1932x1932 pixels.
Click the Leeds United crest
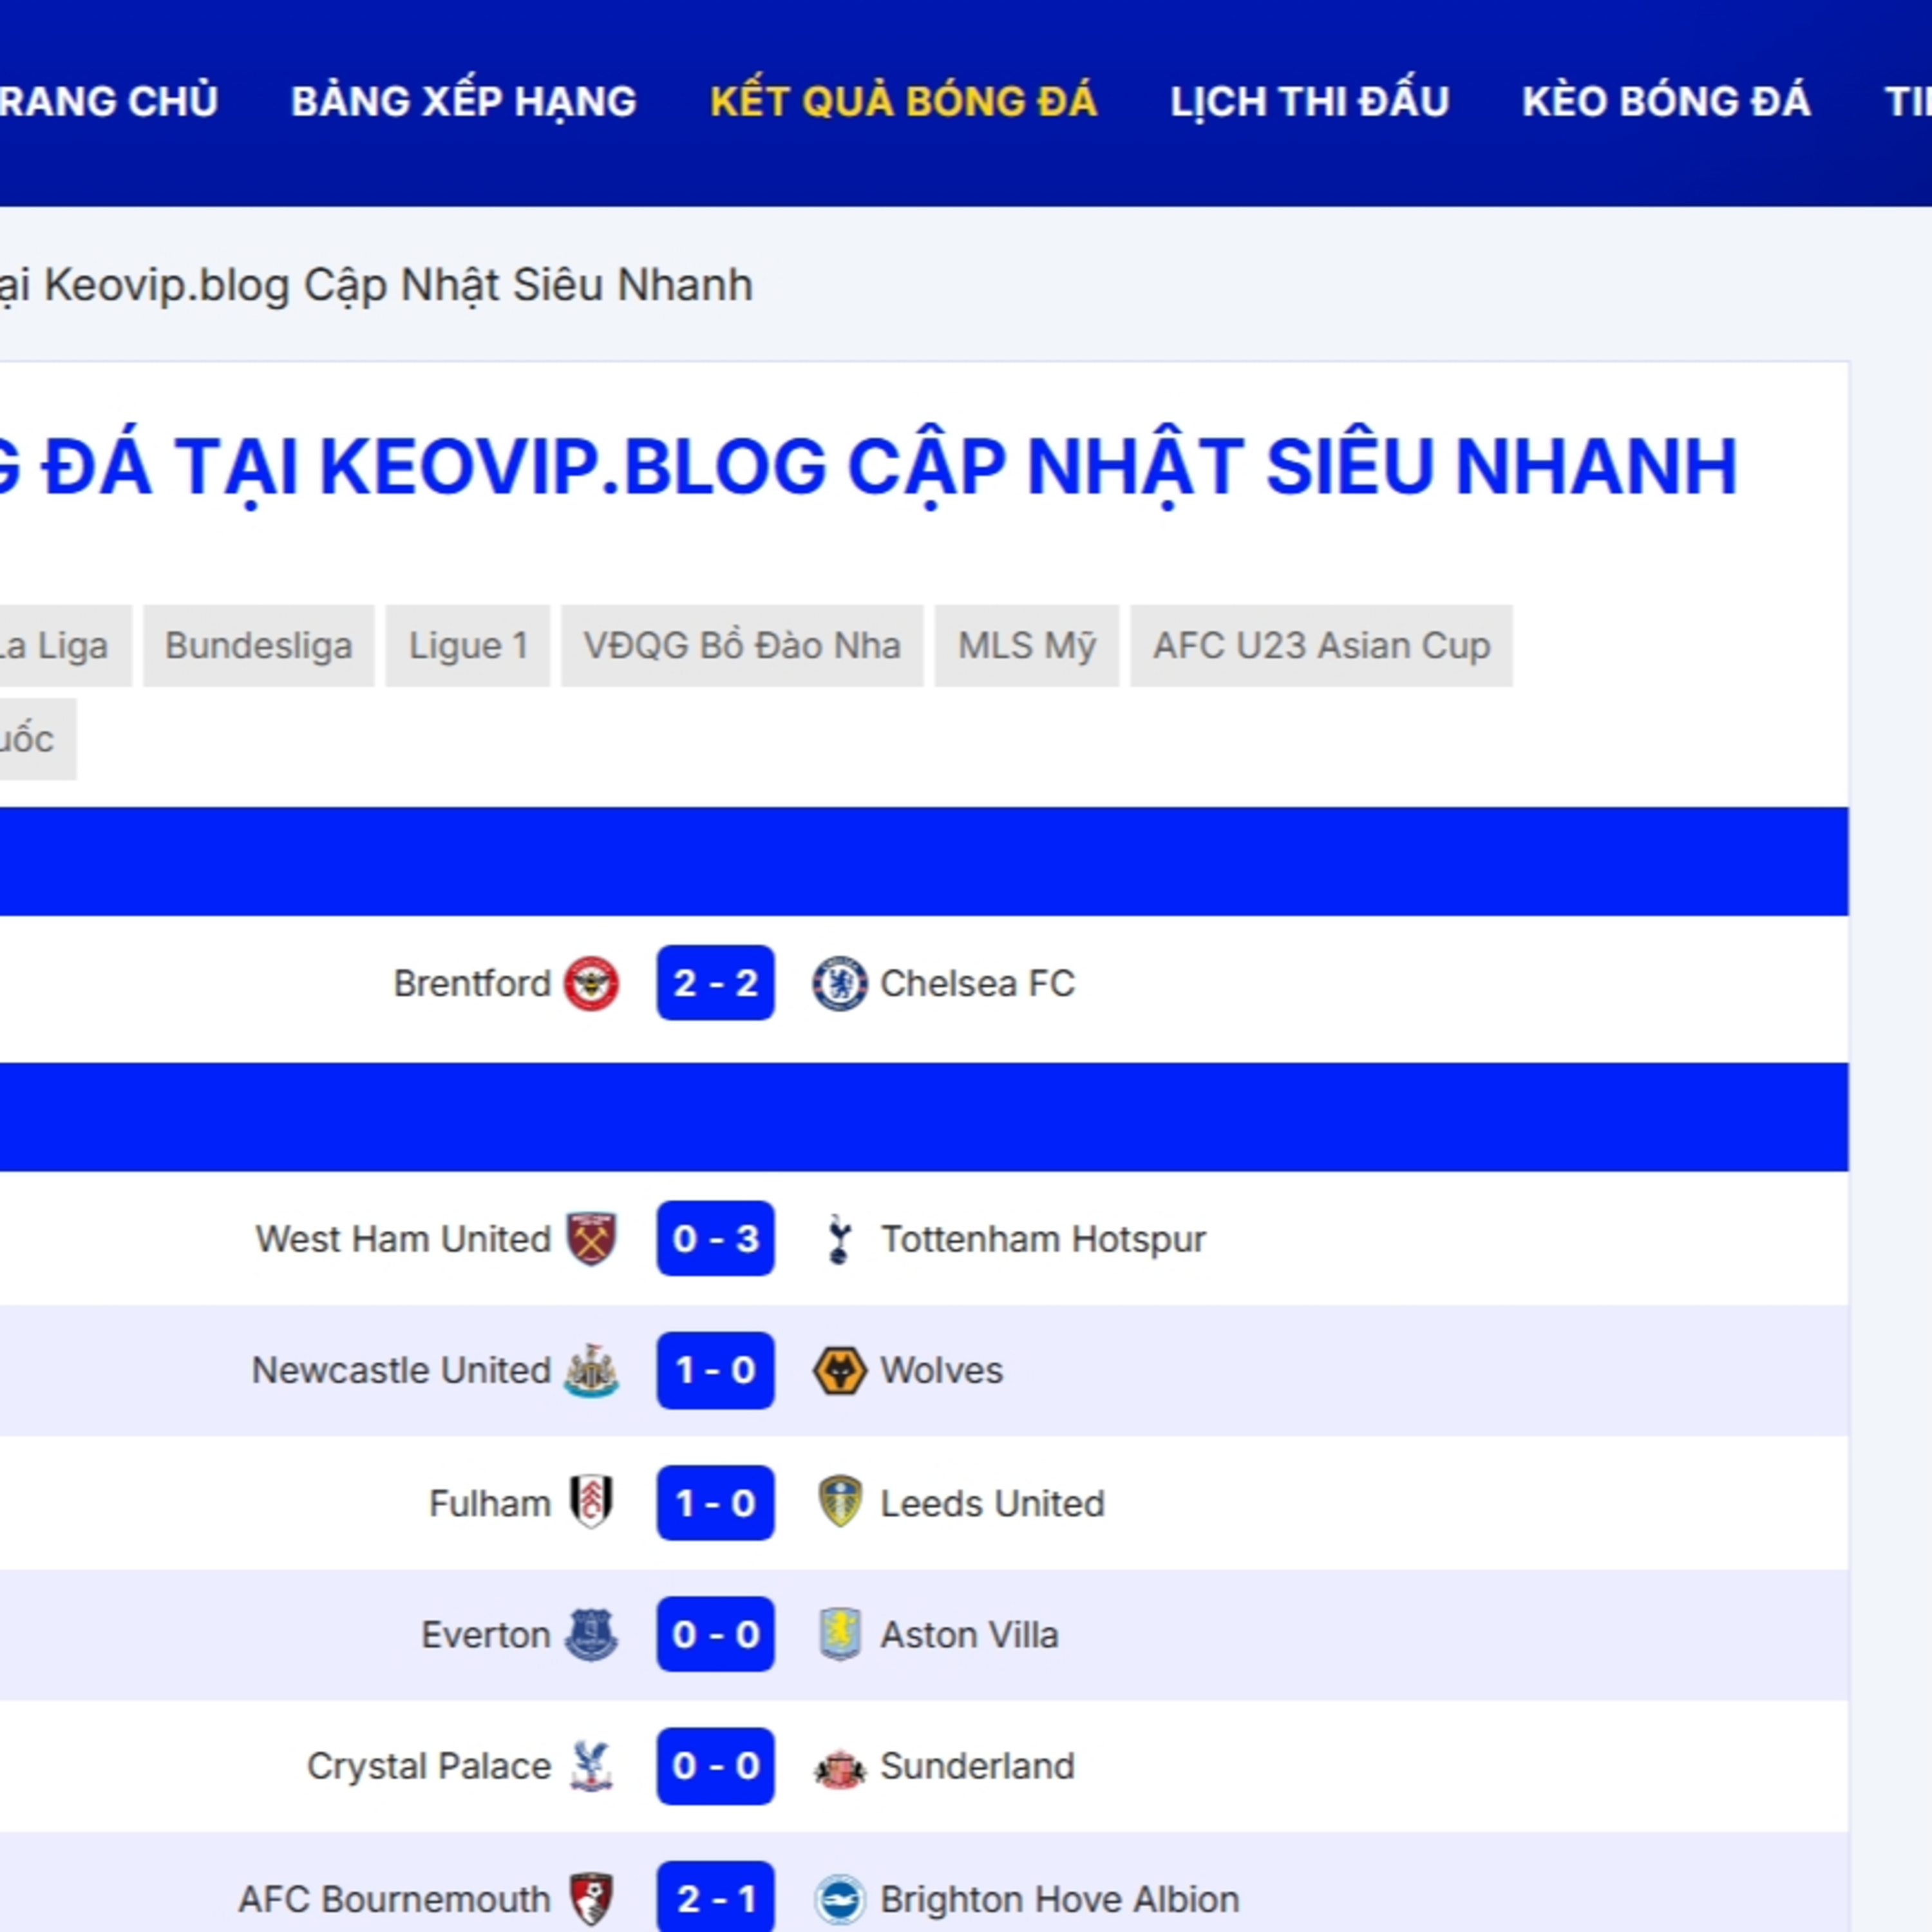[x=839, y=1502]
